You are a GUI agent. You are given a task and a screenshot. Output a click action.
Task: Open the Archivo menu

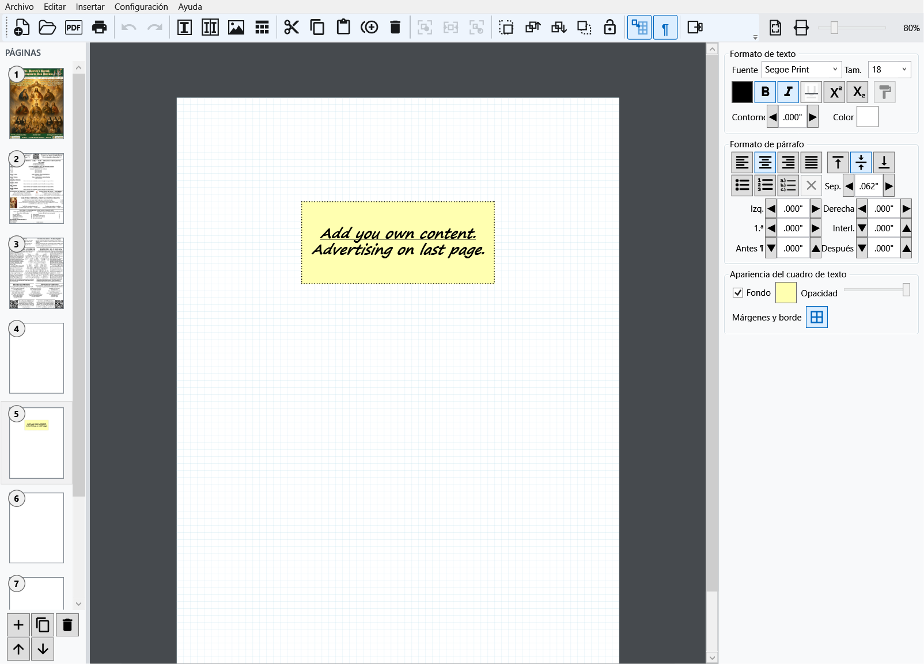[x=20, y=7]
